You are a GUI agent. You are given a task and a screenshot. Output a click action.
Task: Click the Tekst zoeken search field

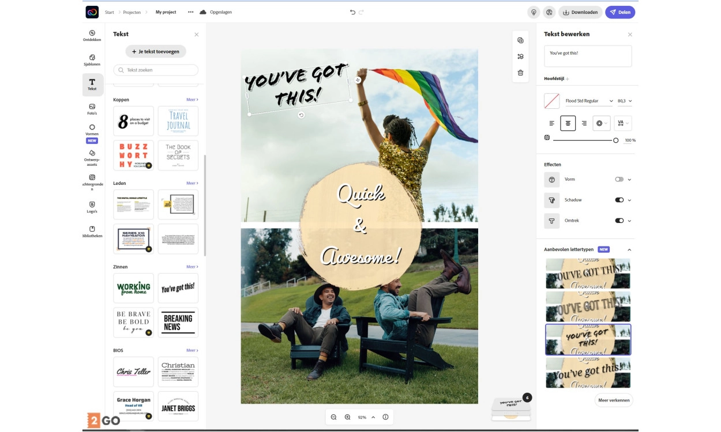(x=156, y=70)
